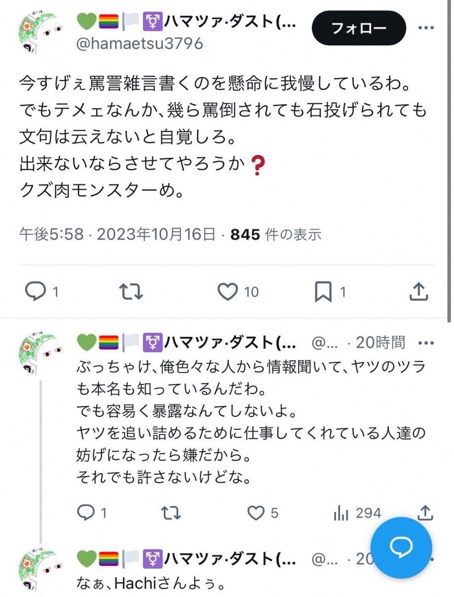Open the display name of main tweet author
454x597 pixels.
(x=186, y=22)
